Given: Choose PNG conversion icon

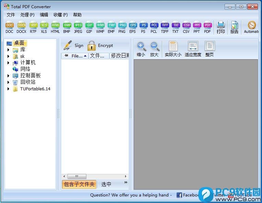Looking at the screenshot, I should (122, 27).
